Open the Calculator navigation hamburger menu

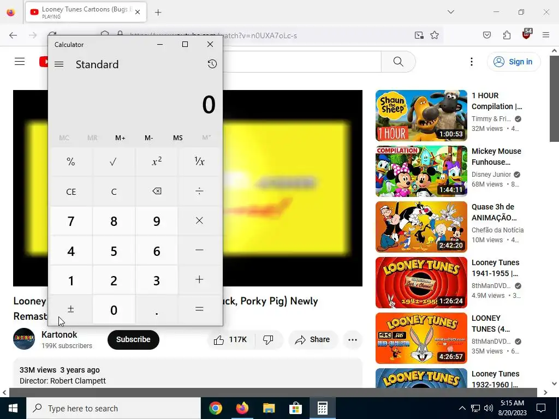pyautogui.click(x=59, y=64)
